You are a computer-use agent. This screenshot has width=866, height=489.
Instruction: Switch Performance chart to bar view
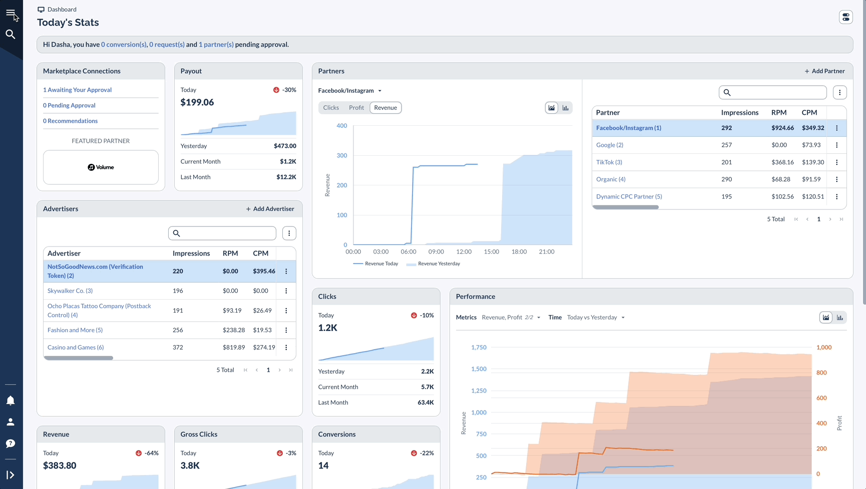840,317
